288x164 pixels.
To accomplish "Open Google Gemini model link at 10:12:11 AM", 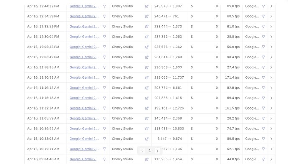I will [84, 149].
